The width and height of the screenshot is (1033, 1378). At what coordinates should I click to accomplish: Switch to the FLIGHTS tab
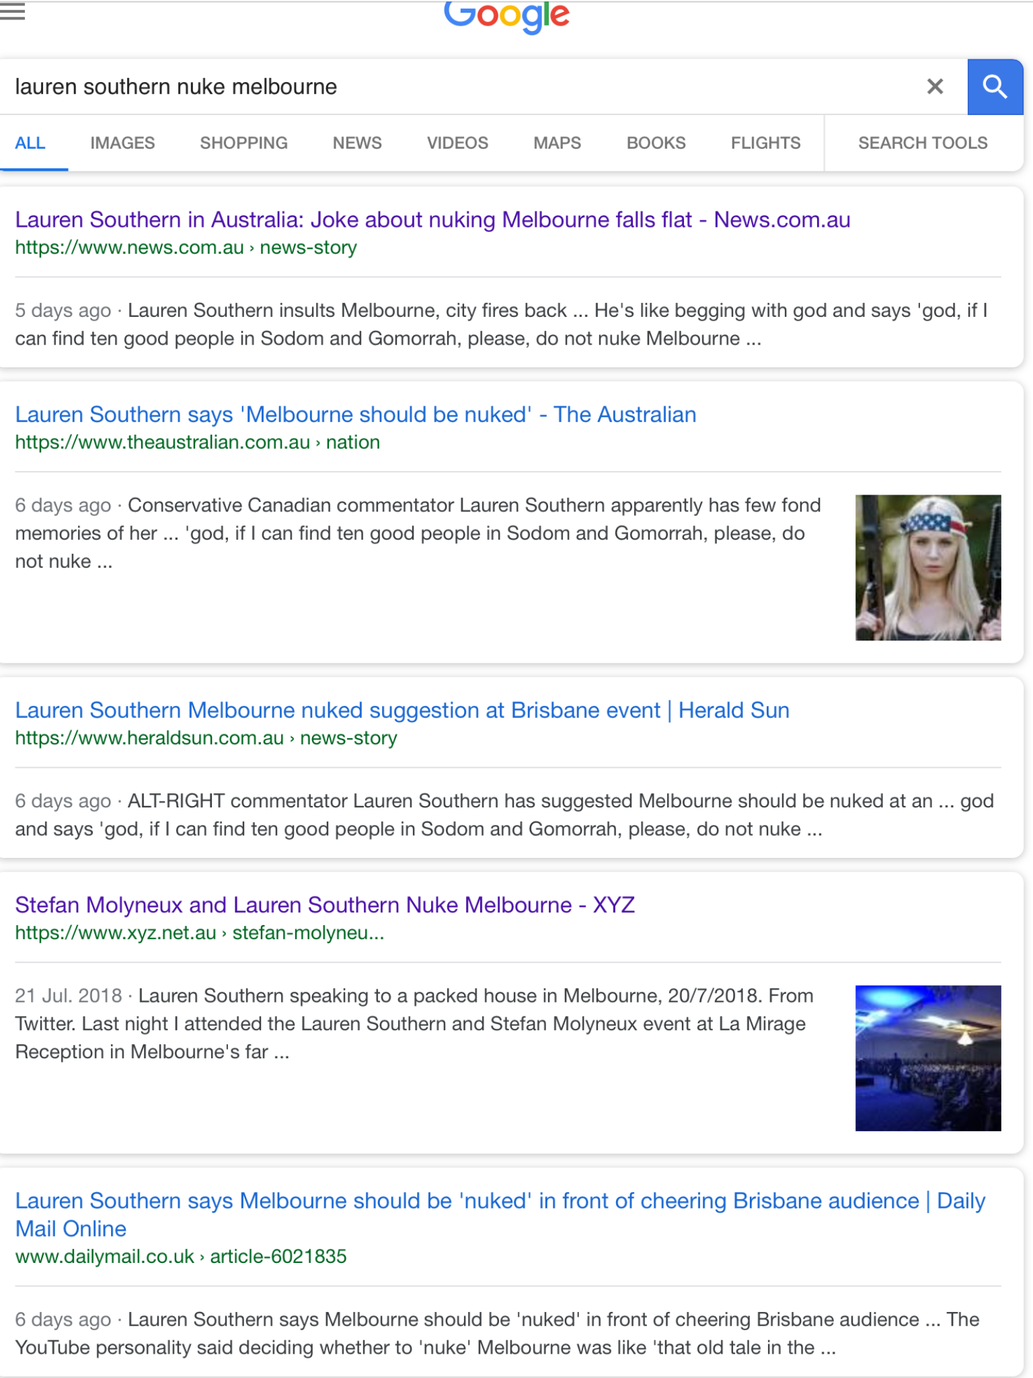pyautogui.click(x=765, y=143)
